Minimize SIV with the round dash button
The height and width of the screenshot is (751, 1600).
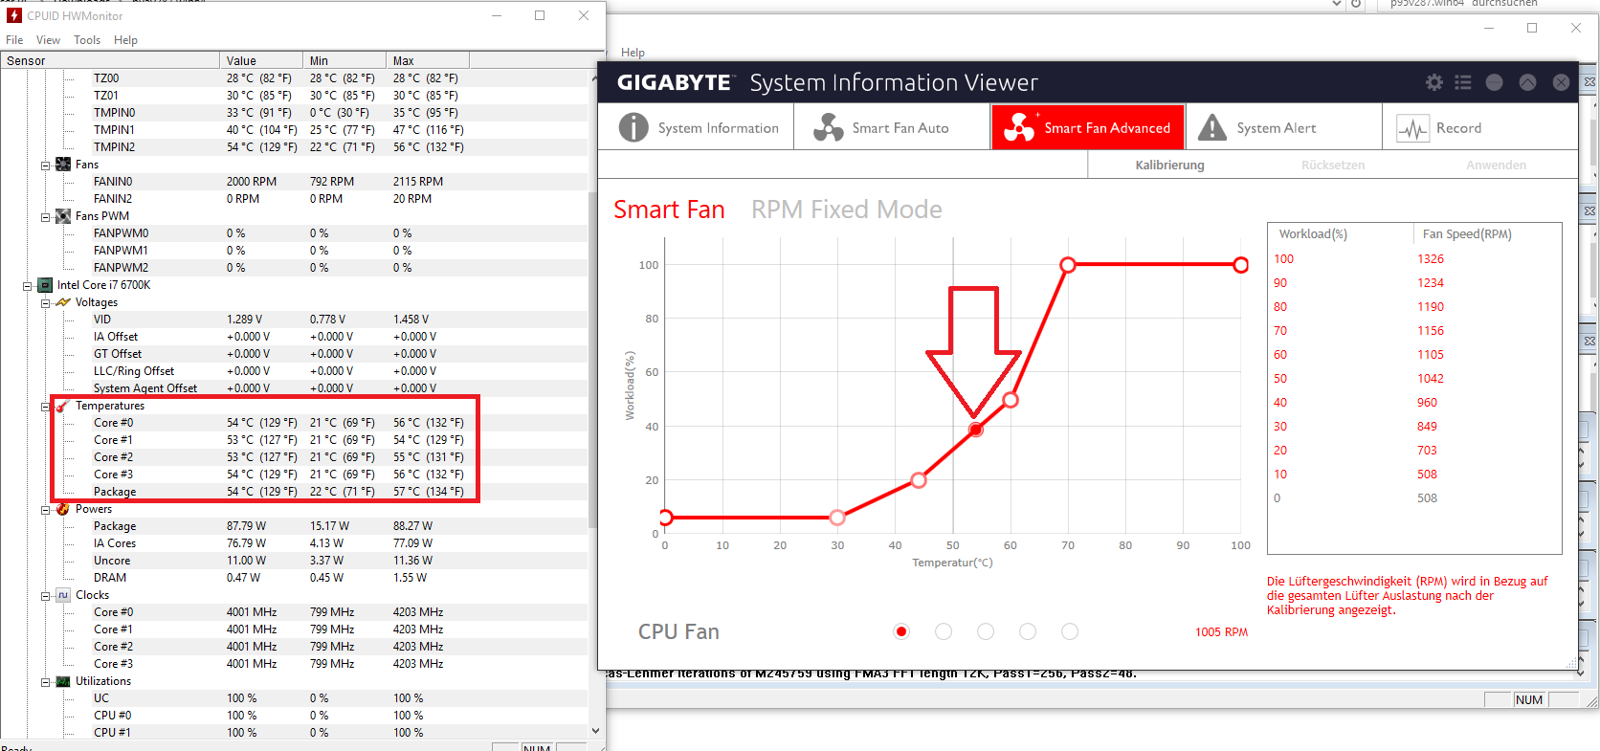tap(1495, 82)
